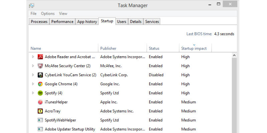Switch to the Performance tab

(62, 22)
